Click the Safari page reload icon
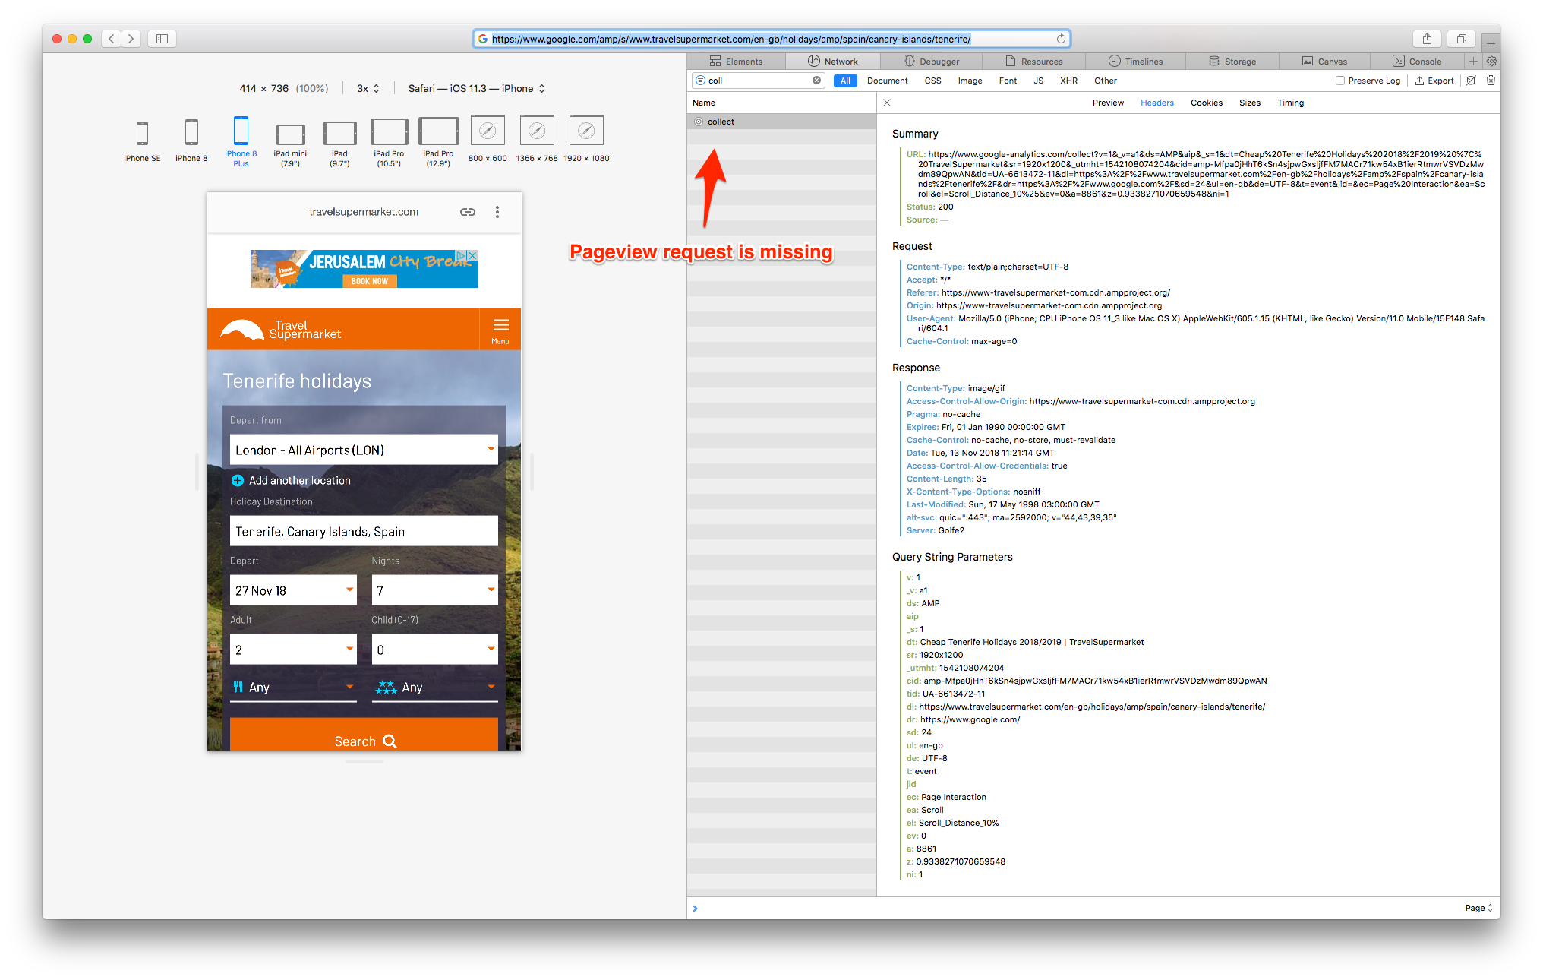 point(1061,39)
